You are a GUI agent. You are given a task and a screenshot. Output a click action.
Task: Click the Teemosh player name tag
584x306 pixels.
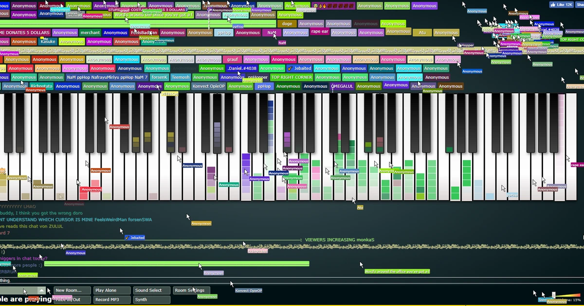pos(182,77)
